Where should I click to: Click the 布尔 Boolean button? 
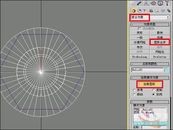[140, 47]
